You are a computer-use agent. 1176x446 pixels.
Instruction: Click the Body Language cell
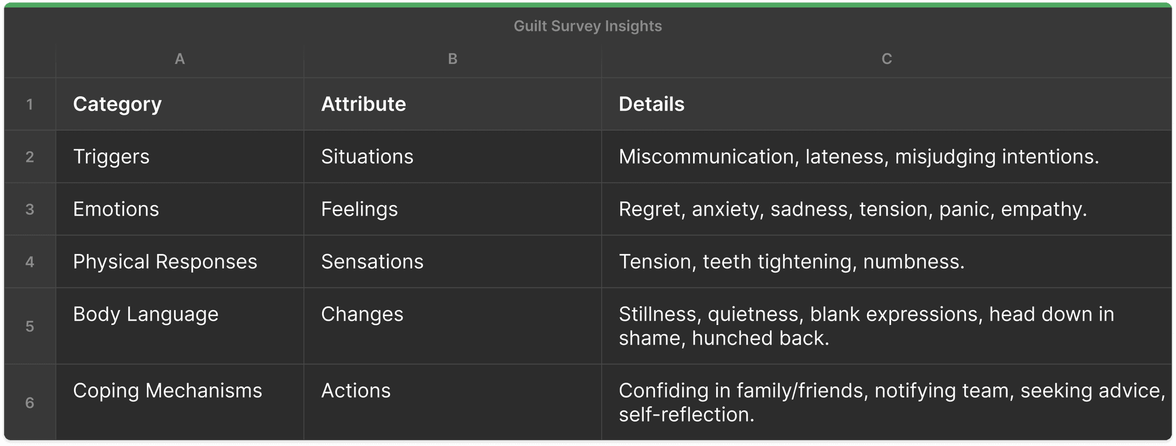pyautogui.click(x=180, y=326)
